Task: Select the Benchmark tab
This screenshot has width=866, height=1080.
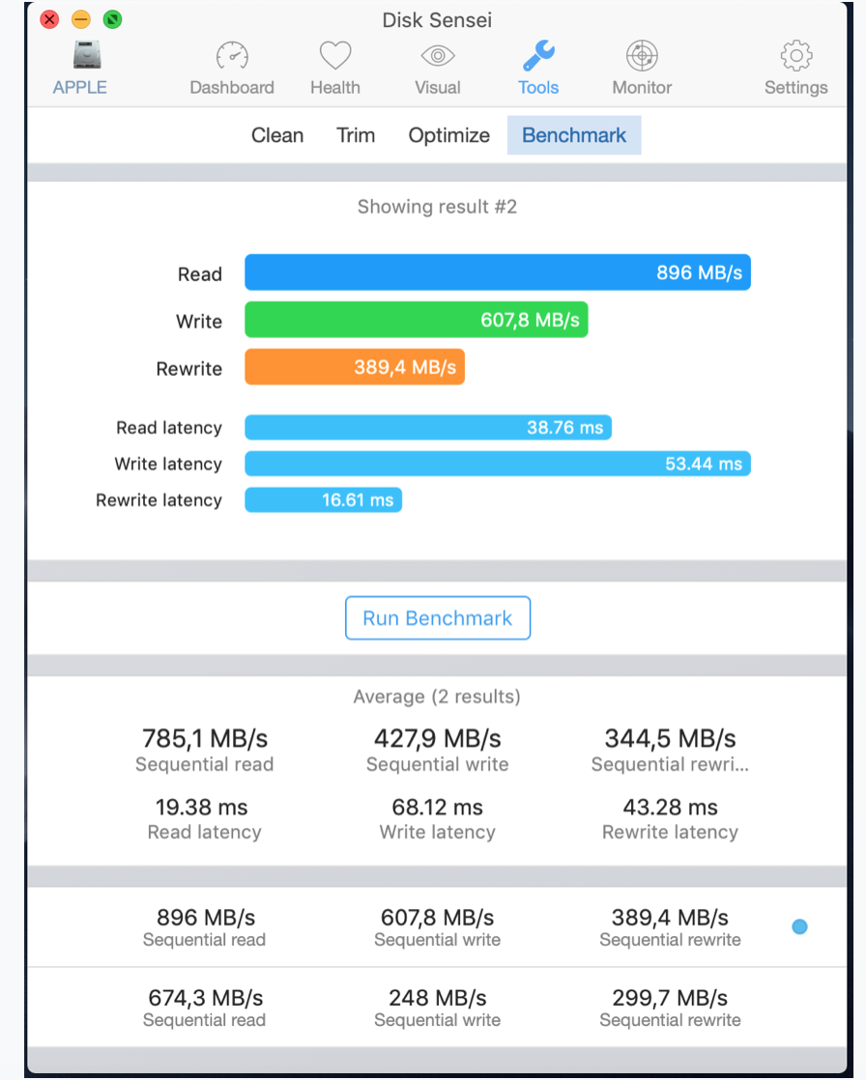Action: (574, 135)
